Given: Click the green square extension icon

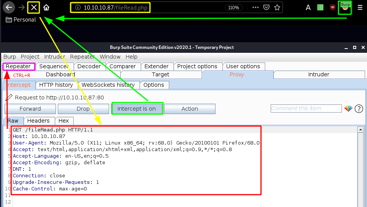Looking at the screenshot, I should tap(320, 7).
